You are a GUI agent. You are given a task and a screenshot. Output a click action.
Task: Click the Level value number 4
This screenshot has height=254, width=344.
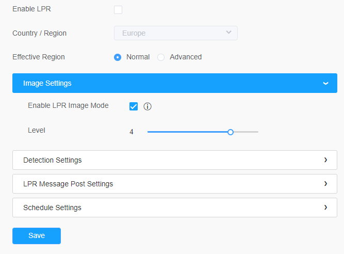132,132
